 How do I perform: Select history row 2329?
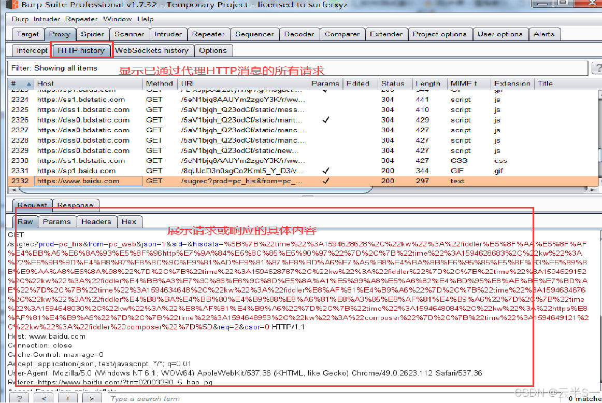coord(303,150)
